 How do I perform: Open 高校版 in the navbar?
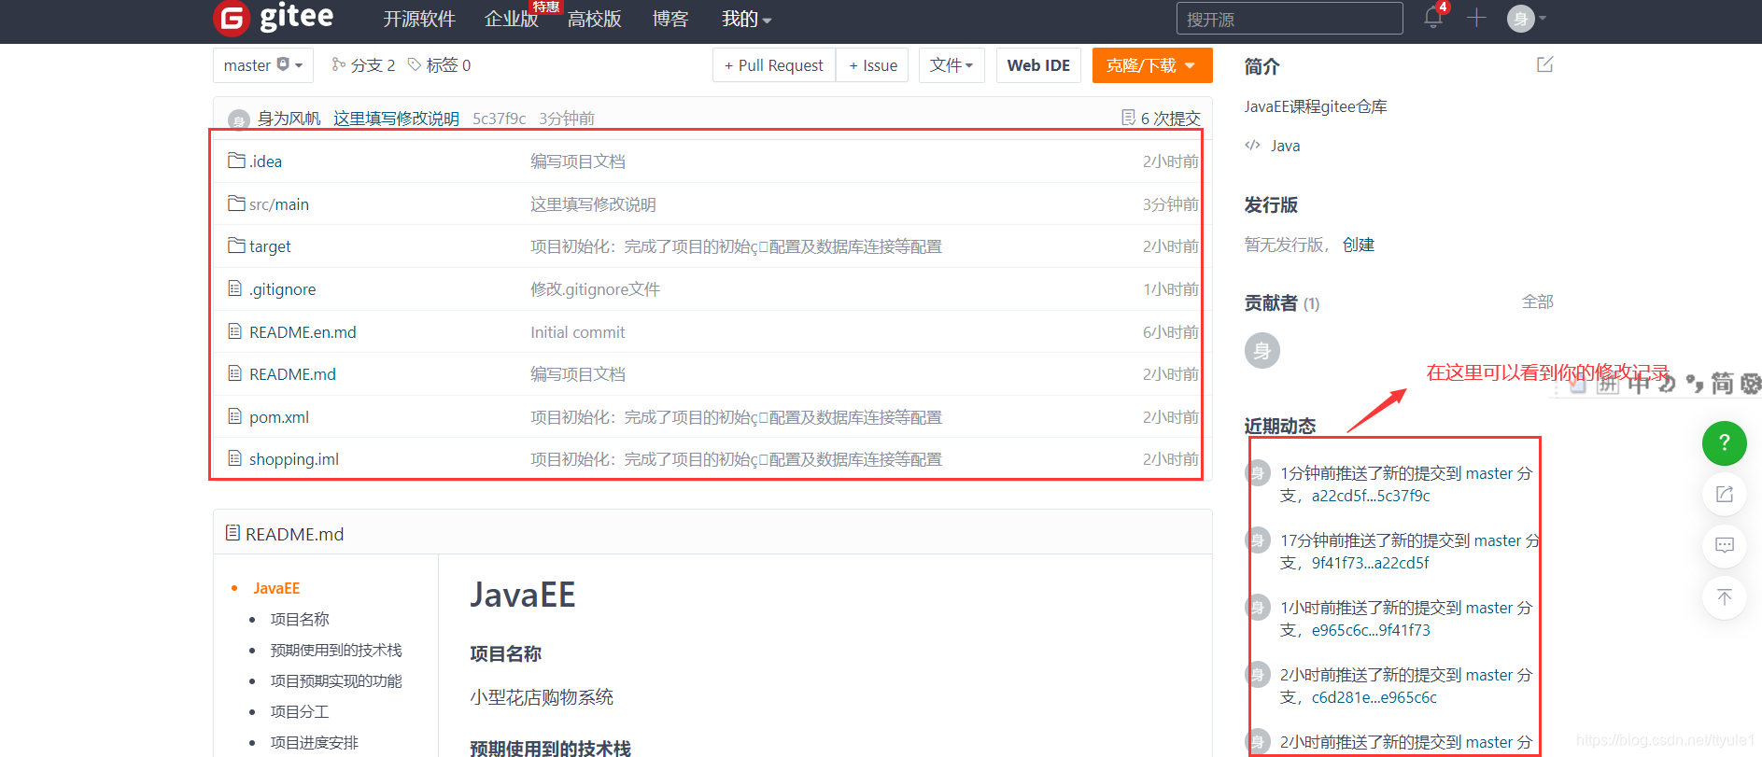(595, 19)
